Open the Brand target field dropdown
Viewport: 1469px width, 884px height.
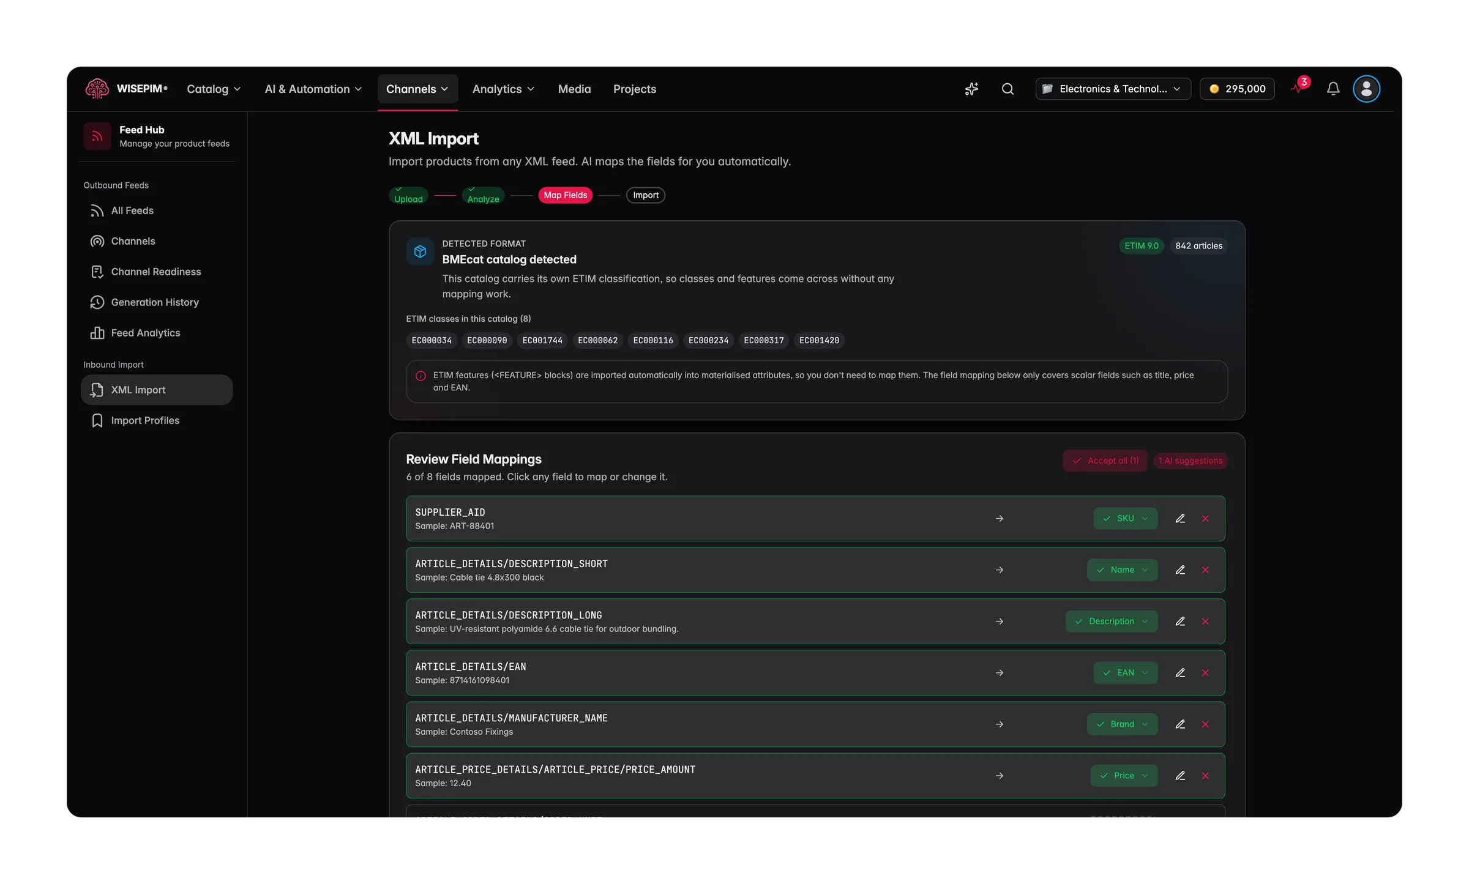coord(1122,724)
